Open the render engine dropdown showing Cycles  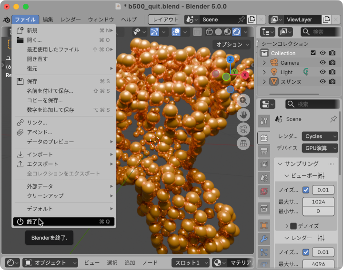tap(320, 136)
